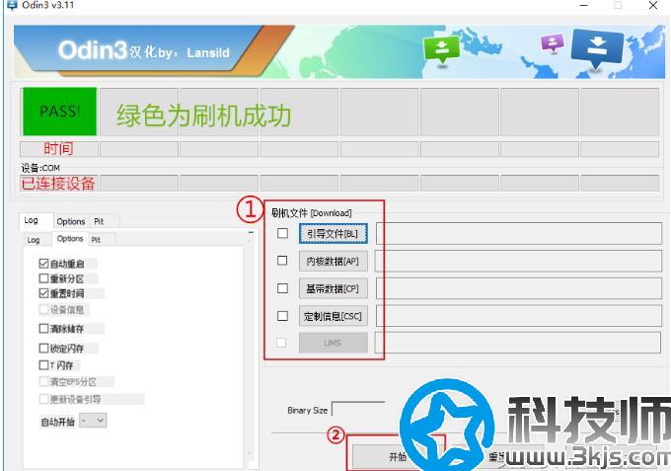The height and width of the screenshot is (471, 671).
Task: Click the disabled checkbox beside UMS
Action: [x=281, y=343]
